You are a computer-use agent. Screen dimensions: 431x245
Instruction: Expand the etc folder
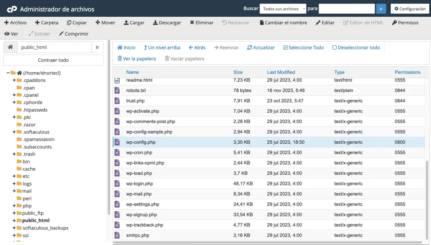pos(14,176)
